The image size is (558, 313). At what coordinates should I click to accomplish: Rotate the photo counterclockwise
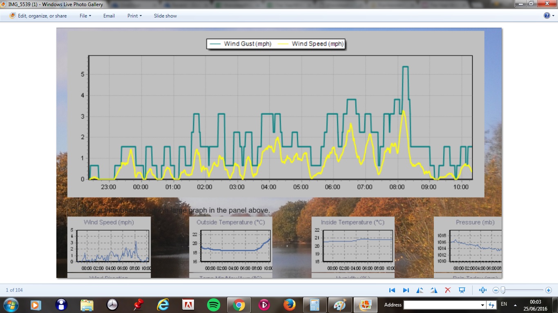420,290
